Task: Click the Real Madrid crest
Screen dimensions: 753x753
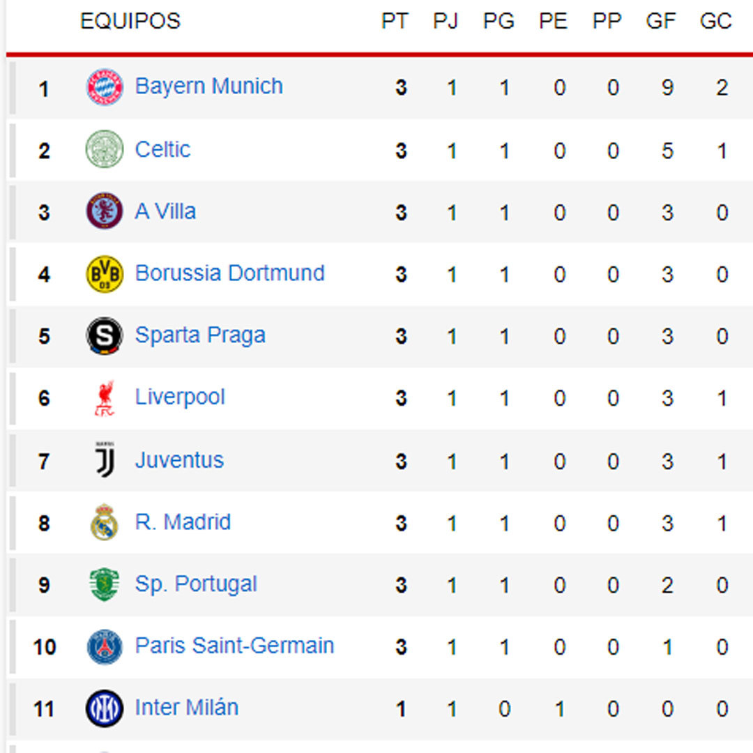Action: (105, 521)
